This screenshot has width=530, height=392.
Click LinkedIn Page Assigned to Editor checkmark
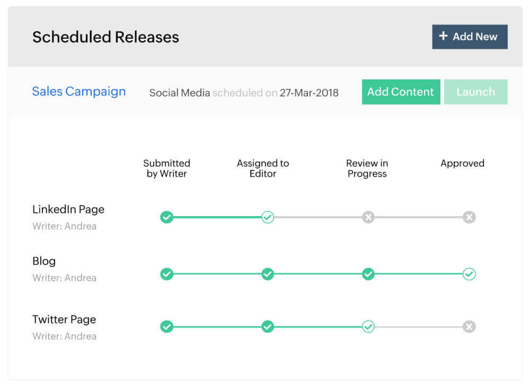[x=268, y=217]
